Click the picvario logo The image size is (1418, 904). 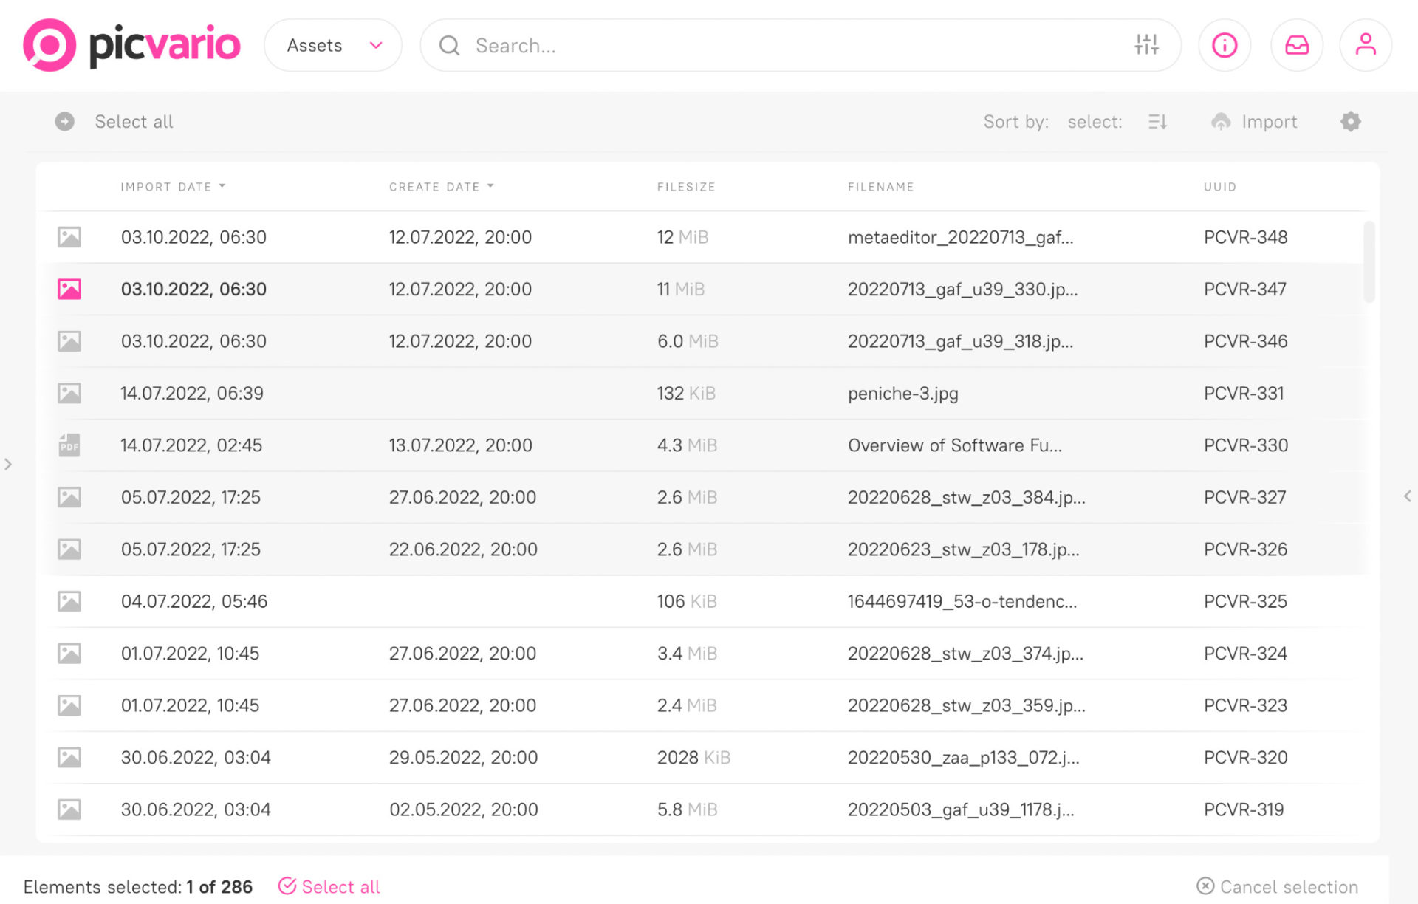[x=131, y=45]
